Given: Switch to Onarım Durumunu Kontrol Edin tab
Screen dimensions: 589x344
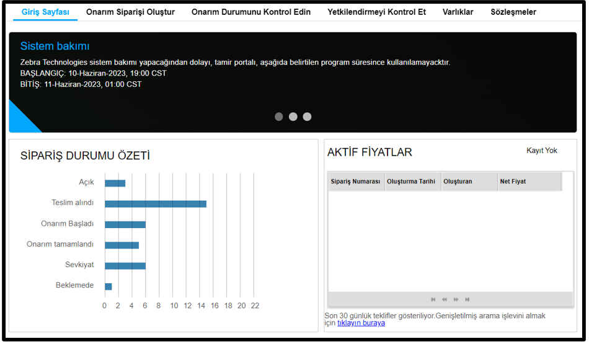Looking at the screenshot, I should (x=251, y=12).
